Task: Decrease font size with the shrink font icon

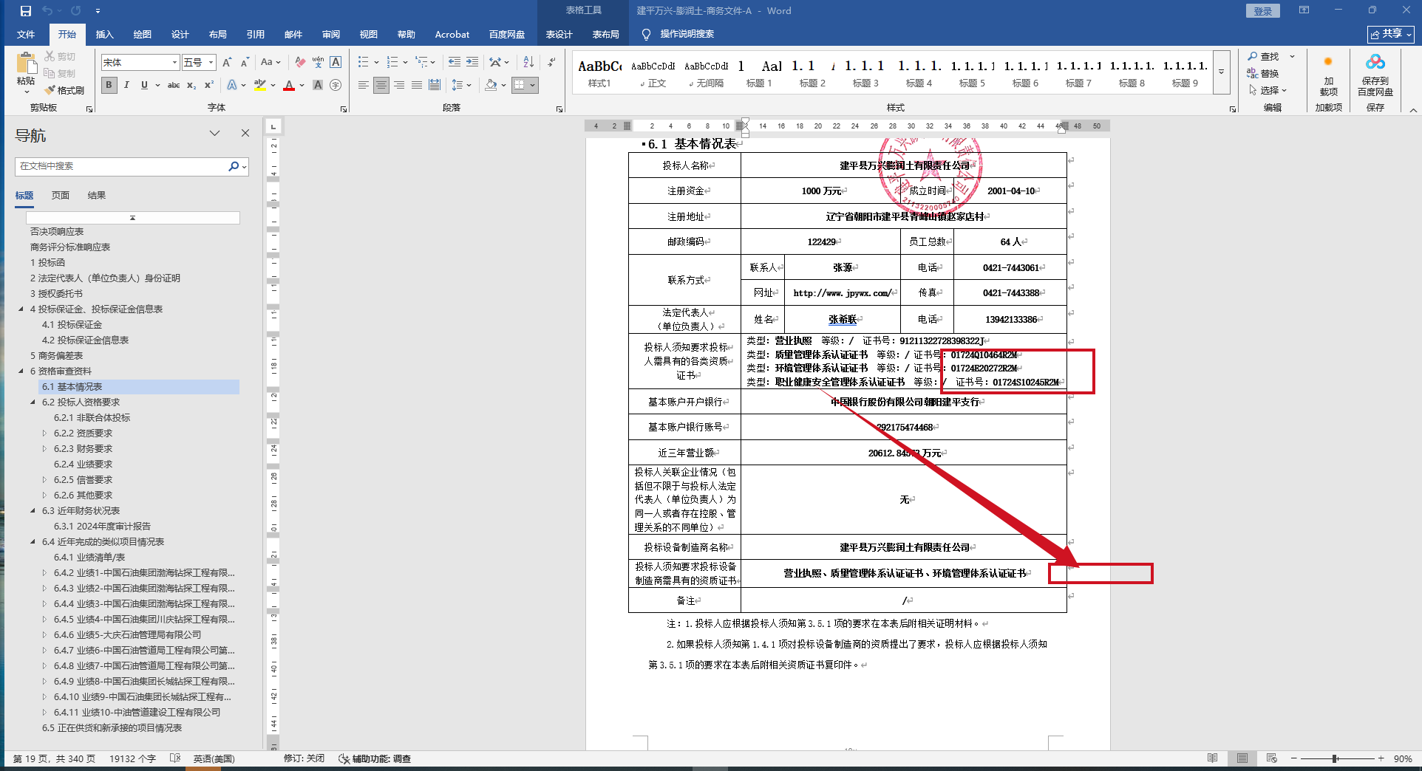Action: coord(245,63)
